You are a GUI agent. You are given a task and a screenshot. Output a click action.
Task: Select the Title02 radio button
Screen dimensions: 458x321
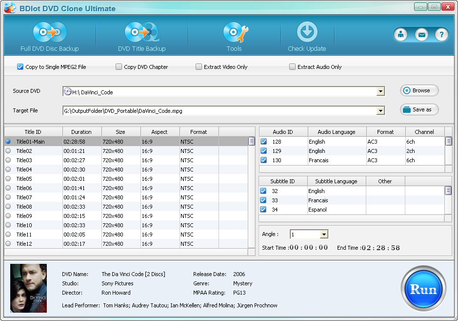[x=8, y=151]
